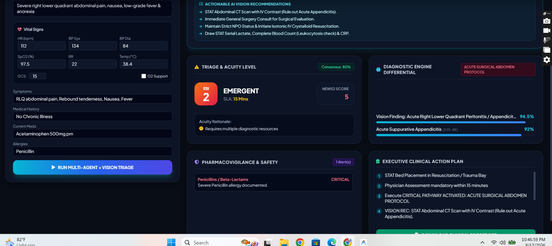
Task: Click the brain icon beside Diagnostic Engine Differential
Action: (x=378, y=69)
